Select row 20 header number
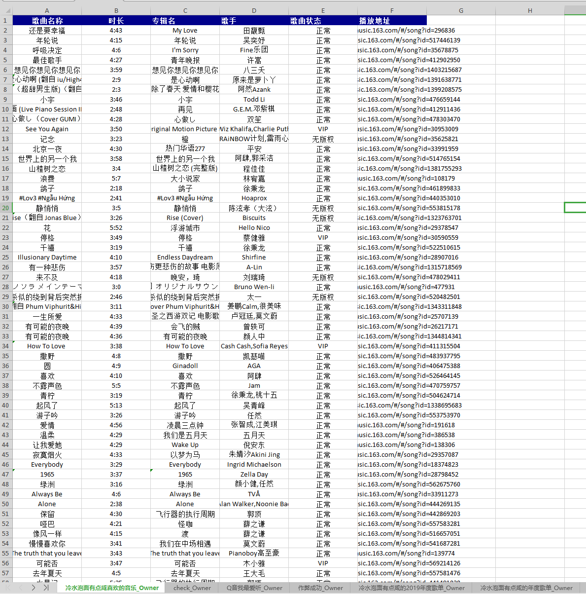 6,208
